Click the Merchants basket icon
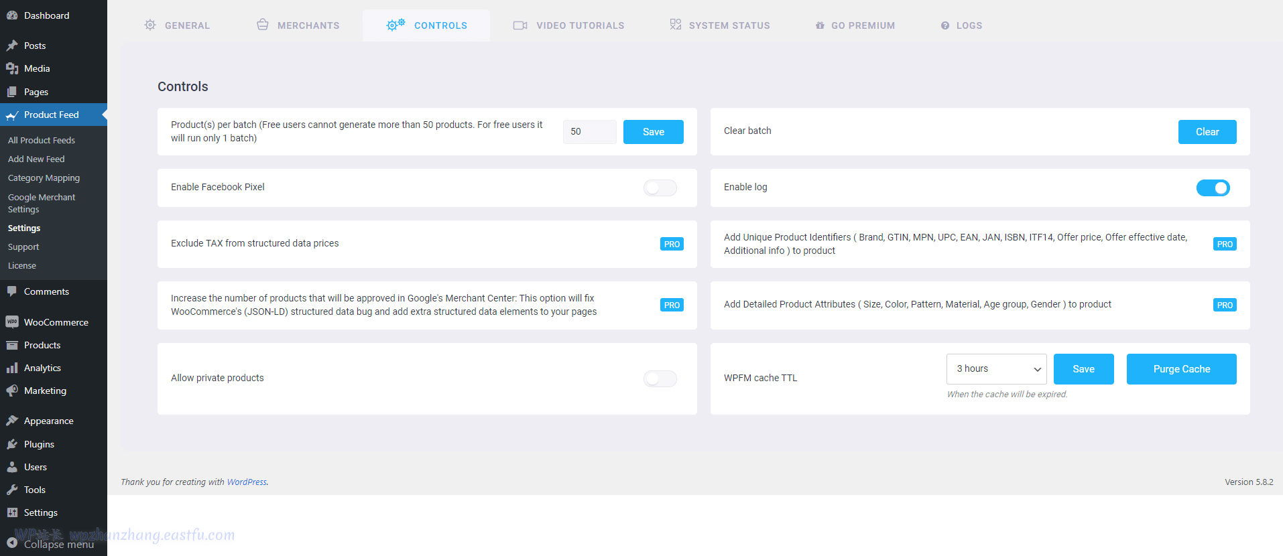The image size is (1283, 556). [263, 25]
